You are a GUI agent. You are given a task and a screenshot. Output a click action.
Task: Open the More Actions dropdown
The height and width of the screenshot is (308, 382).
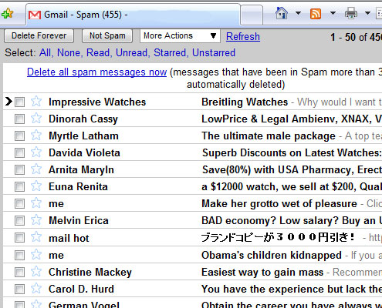(x=180, y=35)
